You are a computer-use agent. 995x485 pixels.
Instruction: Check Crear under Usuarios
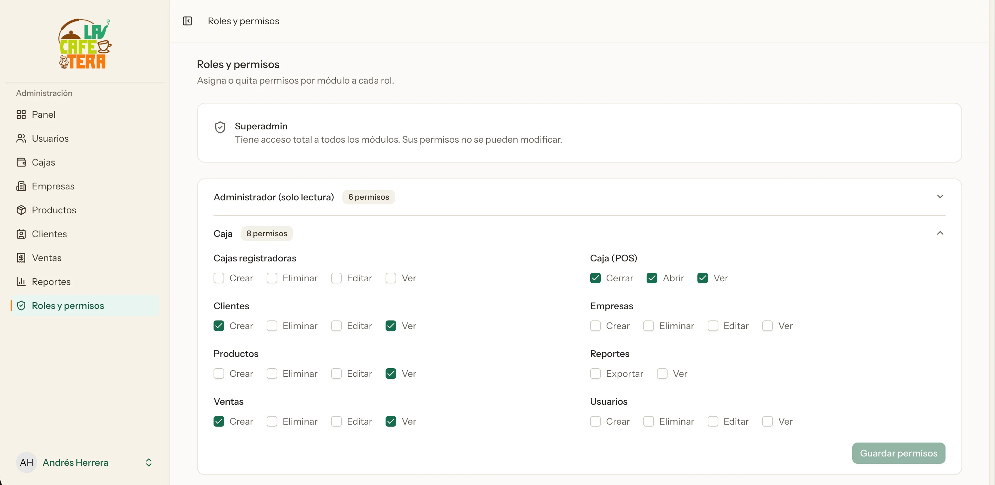[595, 422]
